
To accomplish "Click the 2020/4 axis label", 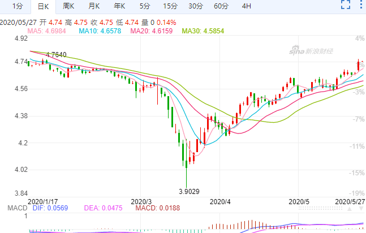I will (x=220, y=202).
